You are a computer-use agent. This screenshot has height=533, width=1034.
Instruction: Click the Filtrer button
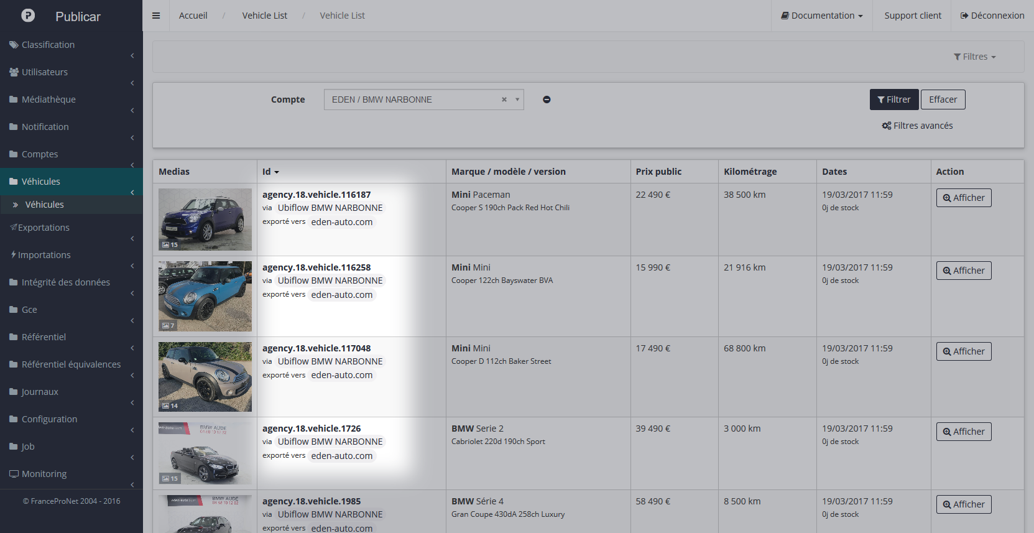click(x=894, y=100)
